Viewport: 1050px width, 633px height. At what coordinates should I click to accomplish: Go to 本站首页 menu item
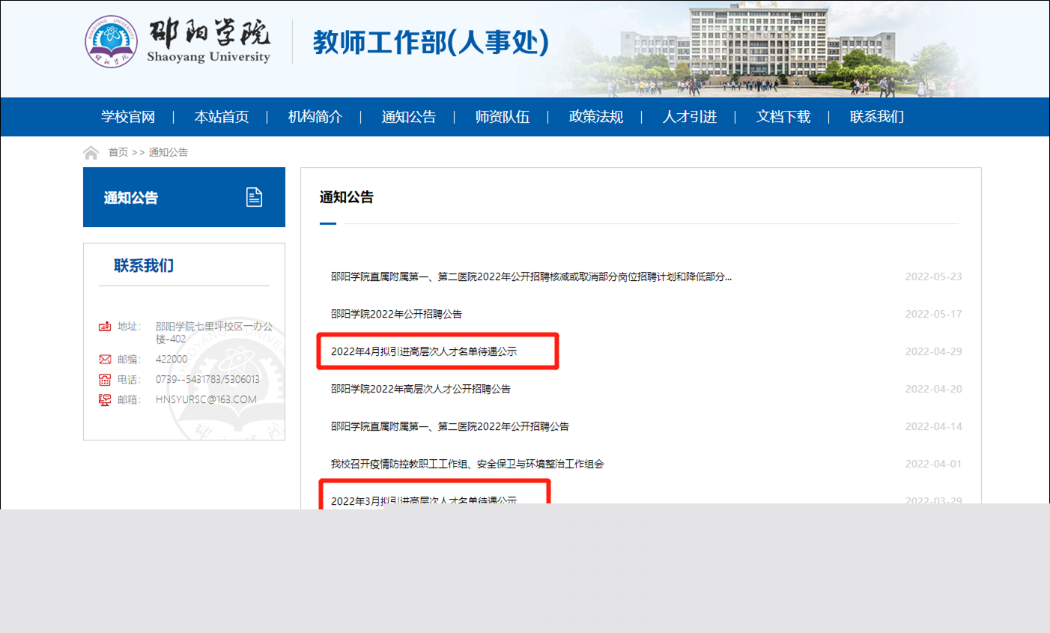click(221, 117)
